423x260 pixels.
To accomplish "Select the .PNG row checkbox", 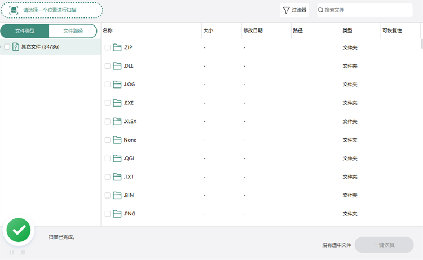I will [107, 214].
